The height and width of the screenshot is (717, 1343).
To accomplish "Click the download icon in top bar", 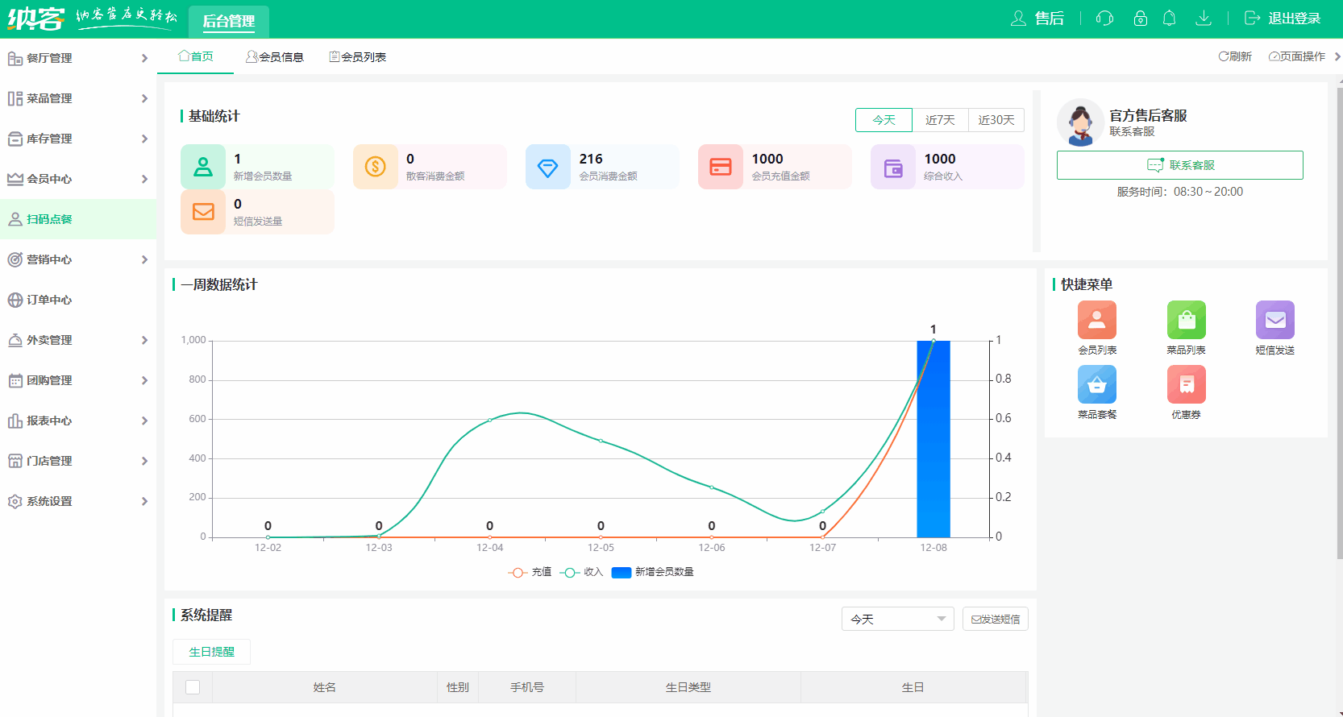I will [1203, 19].
